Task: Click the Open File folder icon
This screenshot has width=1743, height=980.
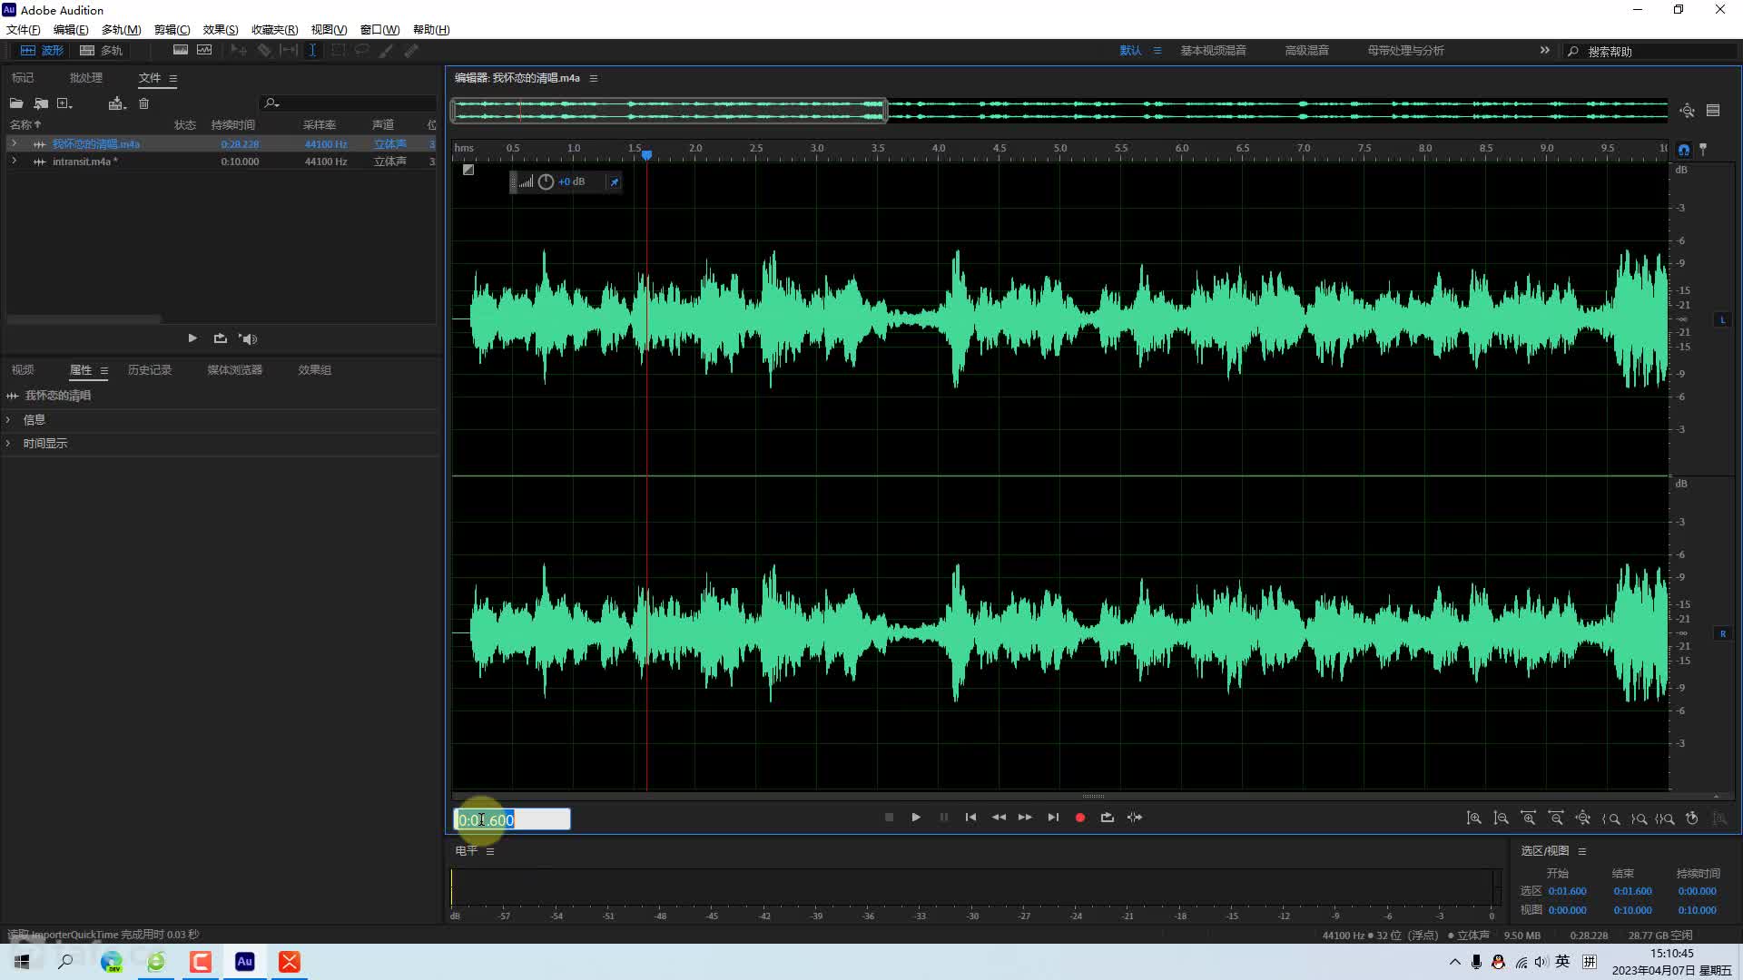Action: click(x=16, y=103)
